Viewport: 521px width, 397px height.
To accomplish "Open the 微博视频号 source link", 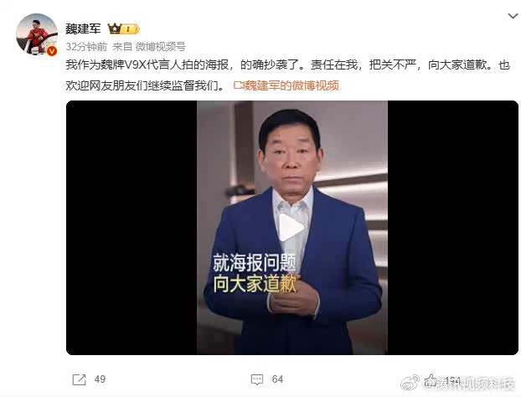I will [x=160, y=47].
